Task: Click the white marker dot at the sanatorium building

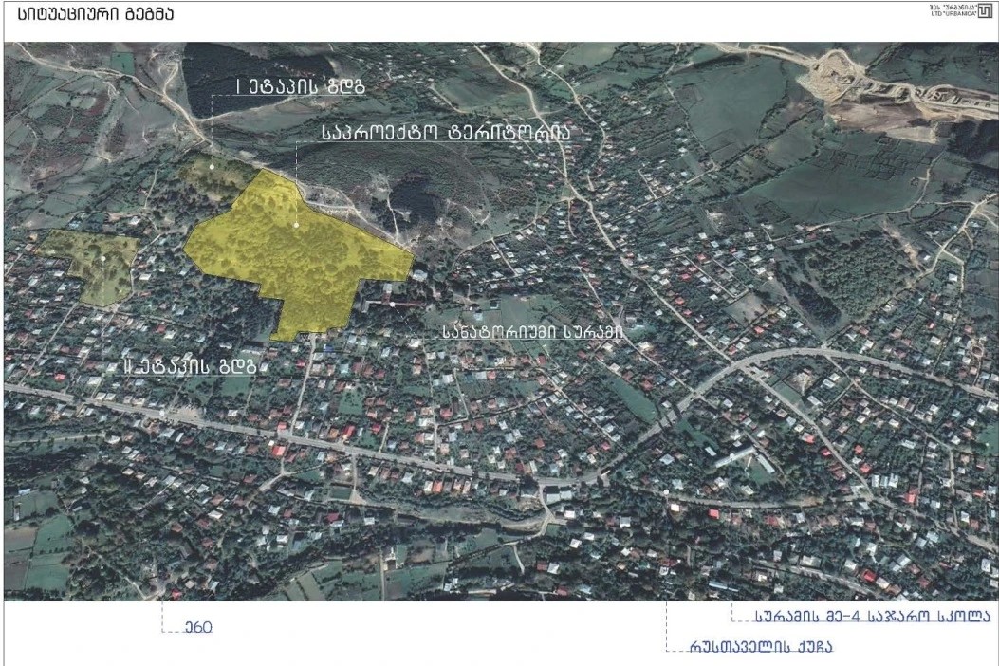Action: click(x=392, y=304)
